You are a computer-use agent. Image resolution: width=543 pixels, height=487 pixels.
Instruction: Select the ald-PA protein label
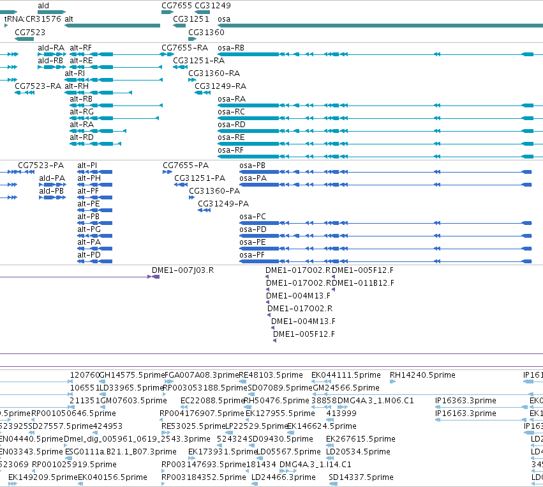click(52, 178)
